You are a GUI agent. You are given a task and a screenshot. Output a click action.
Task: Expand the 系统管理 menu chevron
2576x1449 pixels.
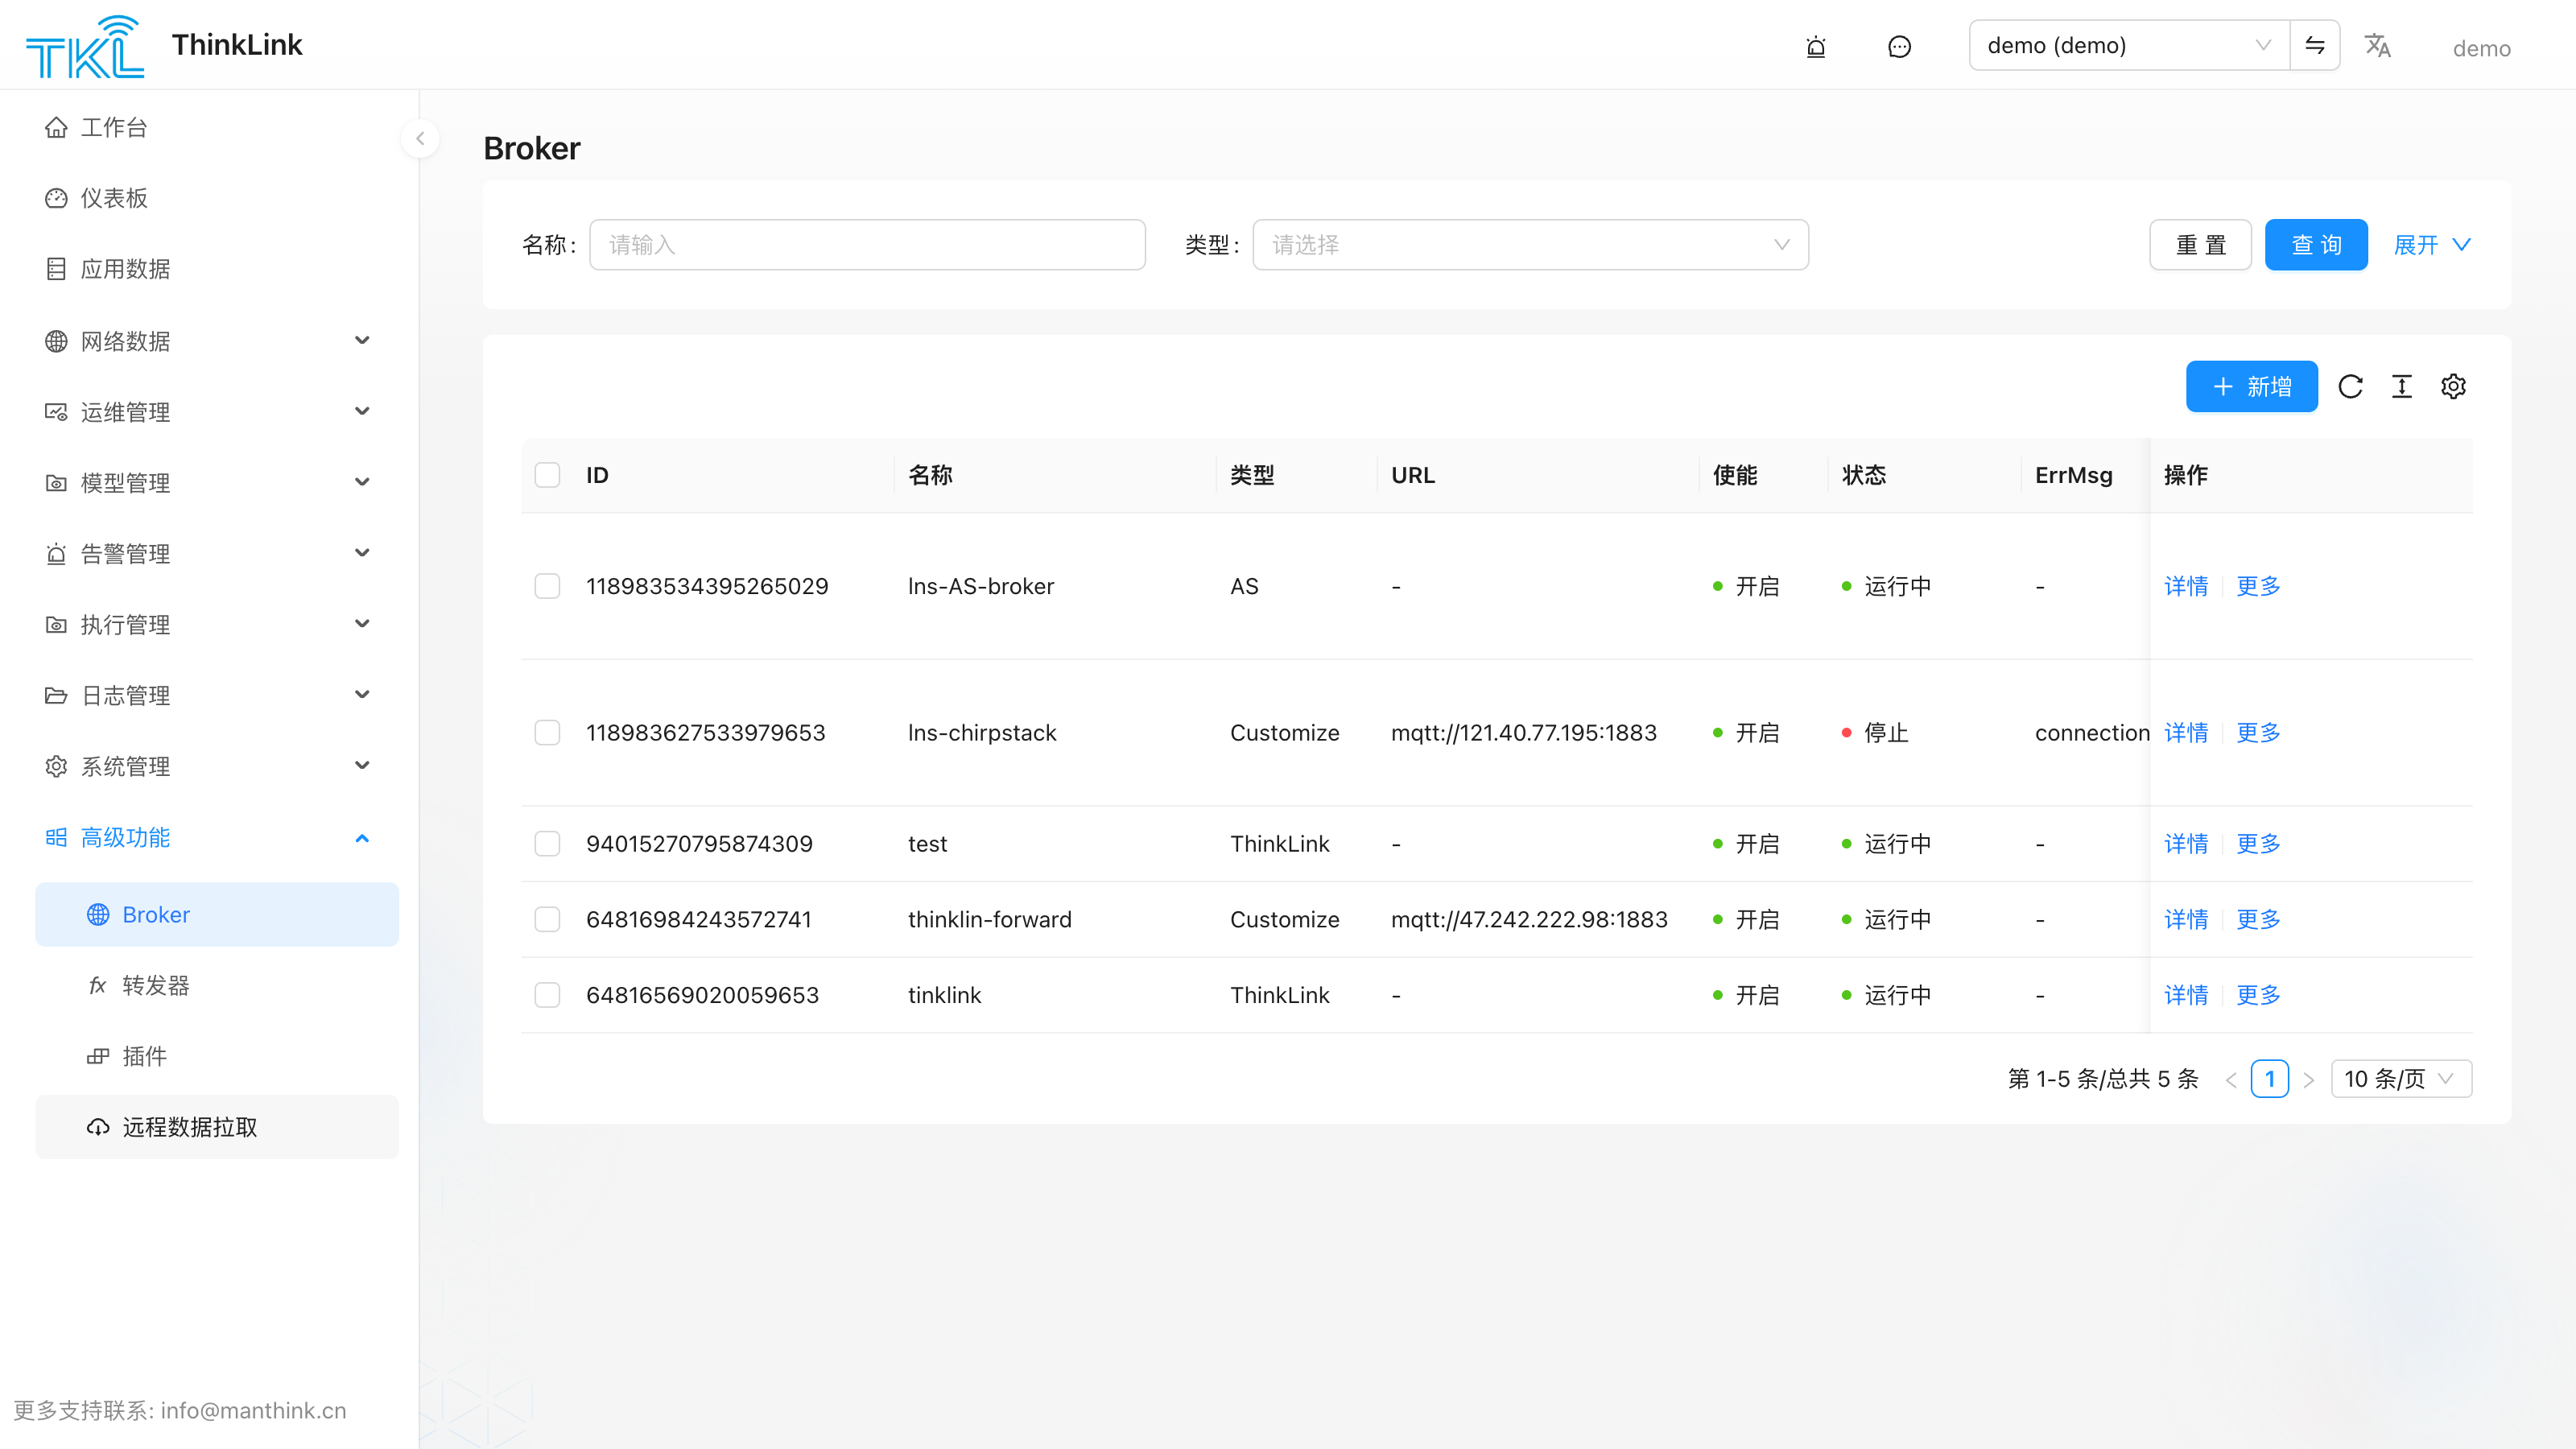(x=362, y=766)
